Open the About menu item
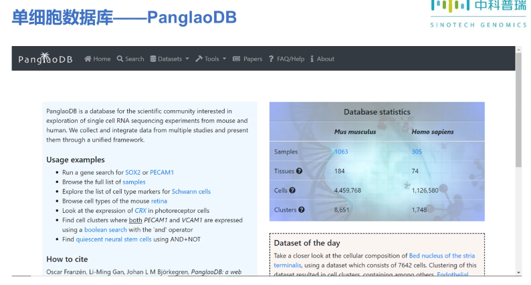This screenshot has width=531, height=285. [322, 59]
